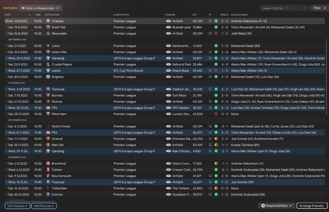Screen dimensions: 329x212
Task: Go to the next season arrow
Action: click(x=305, y=8)
